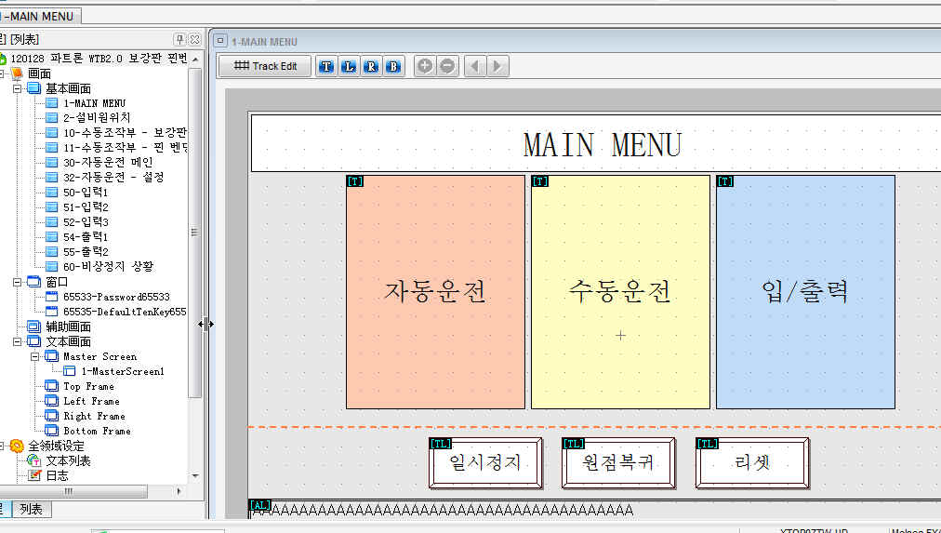This screenshot has width=941, height=533.
Task: Click the 文本列表 icon in the tree
Action: click(35, 460)
